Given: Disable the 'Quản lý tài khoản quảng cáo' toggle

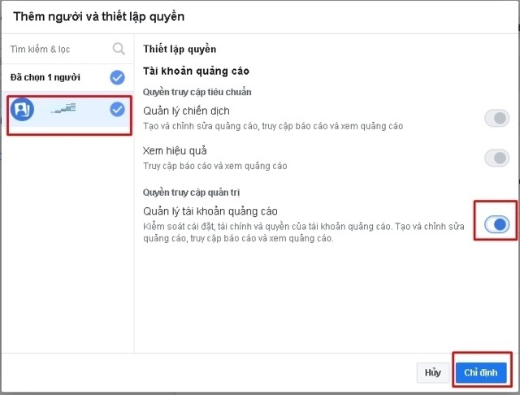Looking at the screenshot, I should 496,224.
